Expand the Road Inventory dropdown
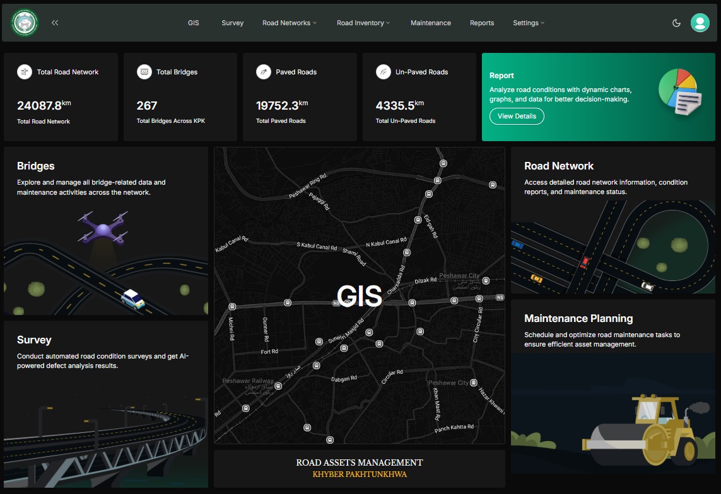The height and width of the screenshot is (494, 721). (x=363, y=23)
